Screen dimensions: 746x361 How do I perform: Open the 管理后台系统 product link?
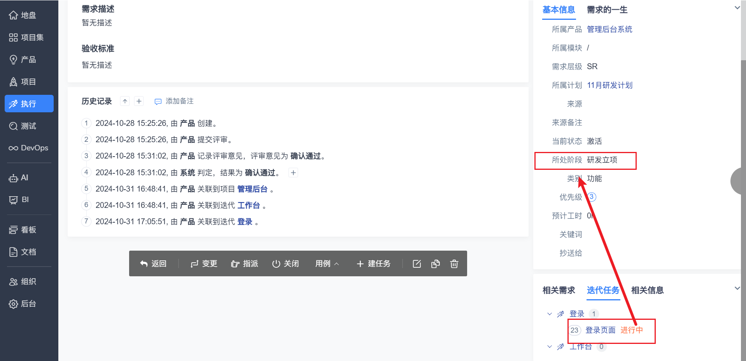tap(609, 29)
